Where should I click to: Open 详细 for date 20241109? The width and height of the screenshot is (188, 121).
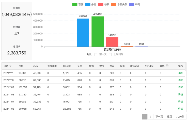pos(180,87)
